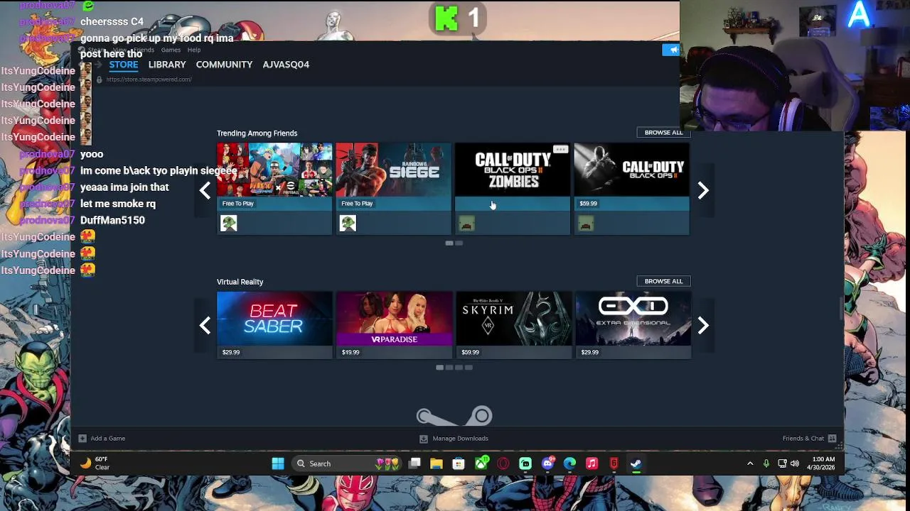This screenshot has height=511, width=910.
Task: Browse all Virtual Reality games
Action: (663, 281)
